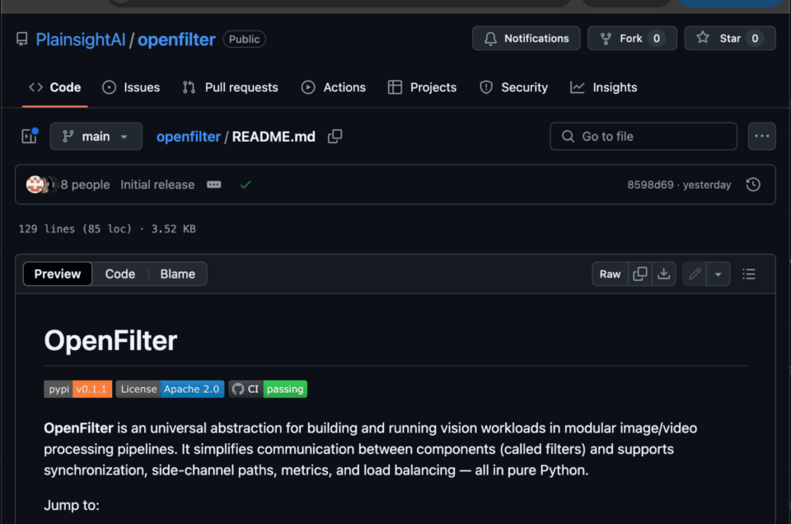Copy the README.md file path
The width and height of the screenshot is (791, 524).
coord(335,137)
